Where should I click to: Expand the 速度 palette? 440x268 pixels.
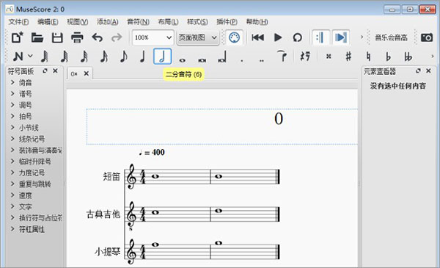[12, 195]
